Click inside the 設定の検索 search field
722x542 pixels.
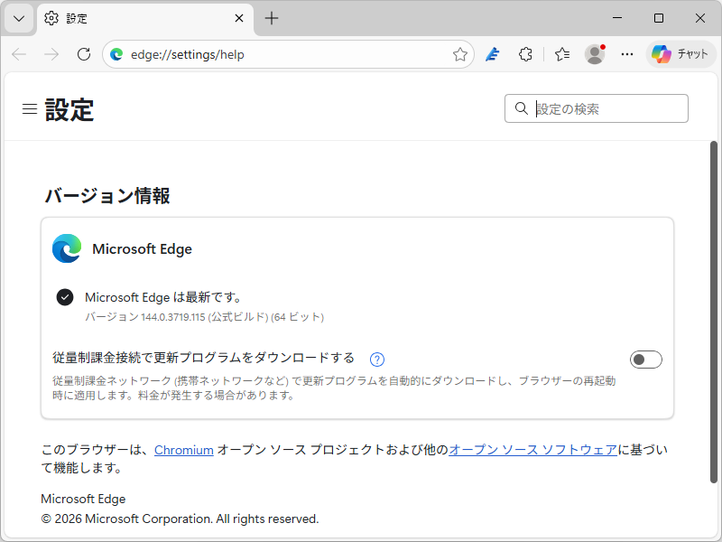pos(596,107)
